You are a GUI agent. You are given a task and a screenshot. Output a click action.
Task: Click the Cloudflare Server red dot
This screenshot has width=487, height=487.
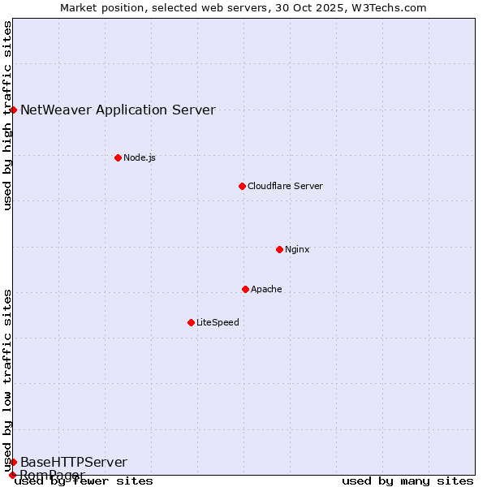click(242, 186)
